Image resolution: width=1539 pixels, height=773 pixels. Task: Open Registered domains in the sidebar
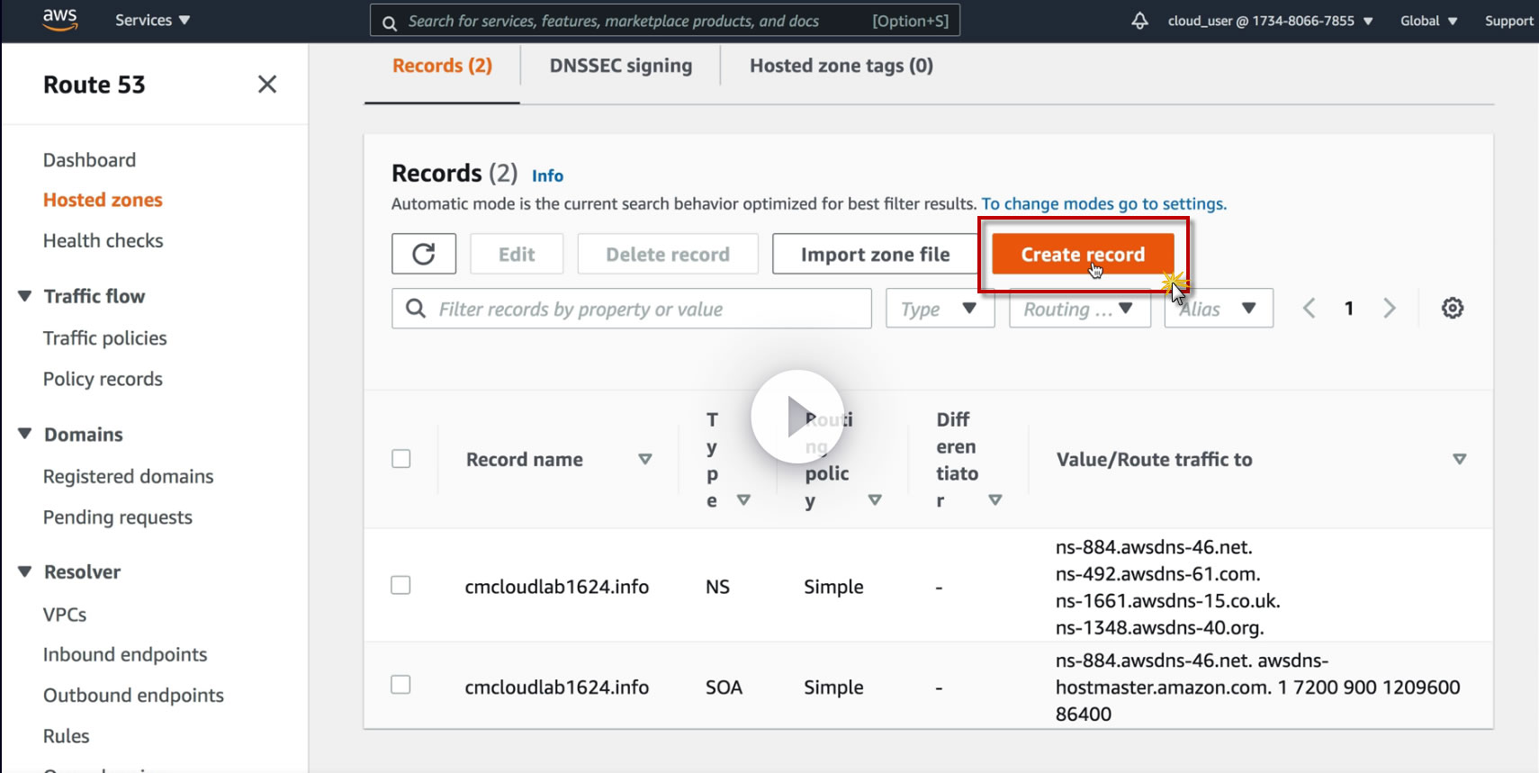[129, 476]
